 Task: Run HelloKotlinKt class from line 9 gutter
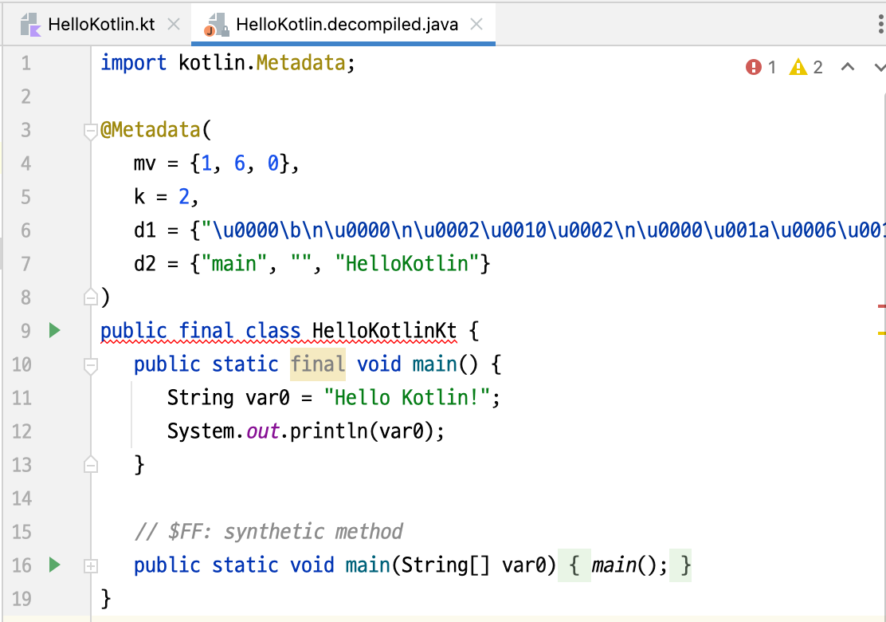[54, 330]
